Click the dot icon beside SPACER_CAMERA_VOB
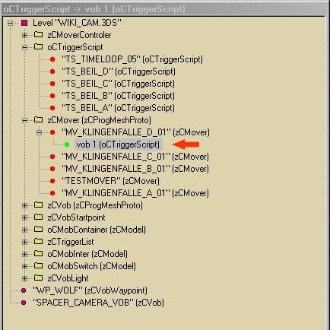The height and width of the screenshot is (330, 330). (x=24, y=303)
